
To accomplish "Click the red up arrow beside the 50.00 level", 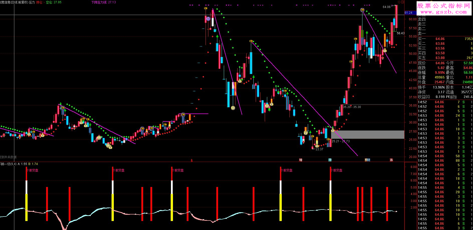I will pos(383,58).
